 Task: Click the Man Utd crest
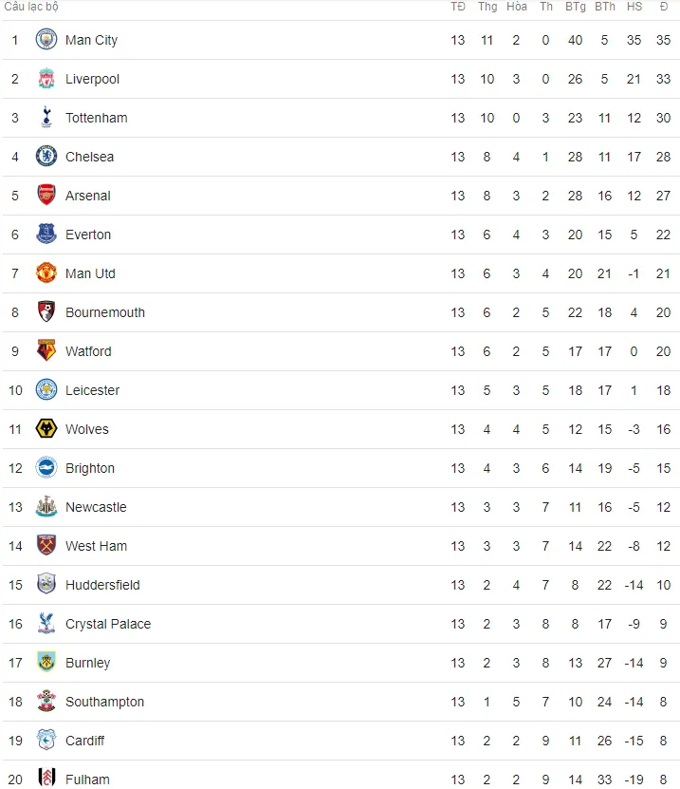pos(46,272)
